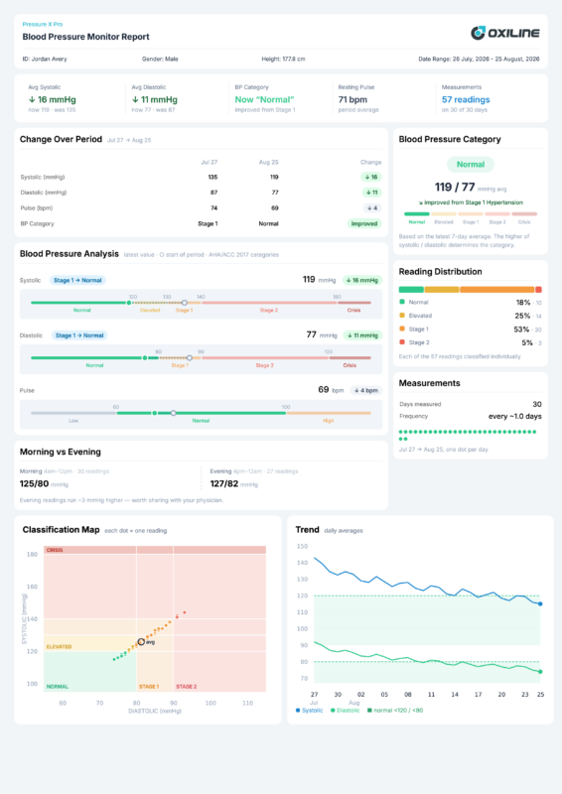Click the red Stage 2 segment of the reading distribution bar
The image size is (562, 794).
pyautogui.click(x=539, y=290)
